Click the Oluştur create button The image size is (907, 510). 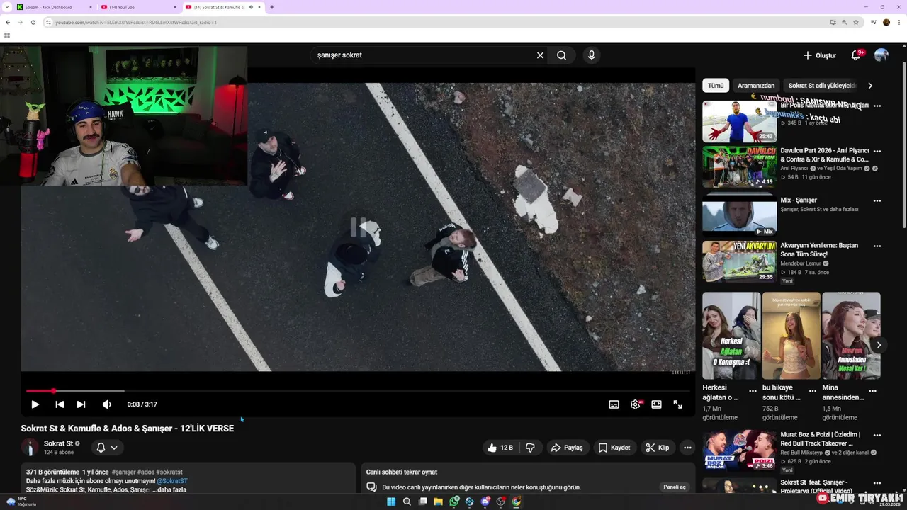click(x=820, y=55)
